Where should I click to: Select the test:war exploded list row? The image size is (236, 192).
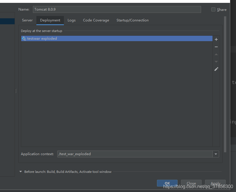(x=117, y=39)
